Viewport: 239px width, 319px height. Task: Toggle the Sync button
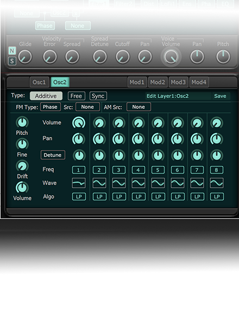tap(98, 96)
